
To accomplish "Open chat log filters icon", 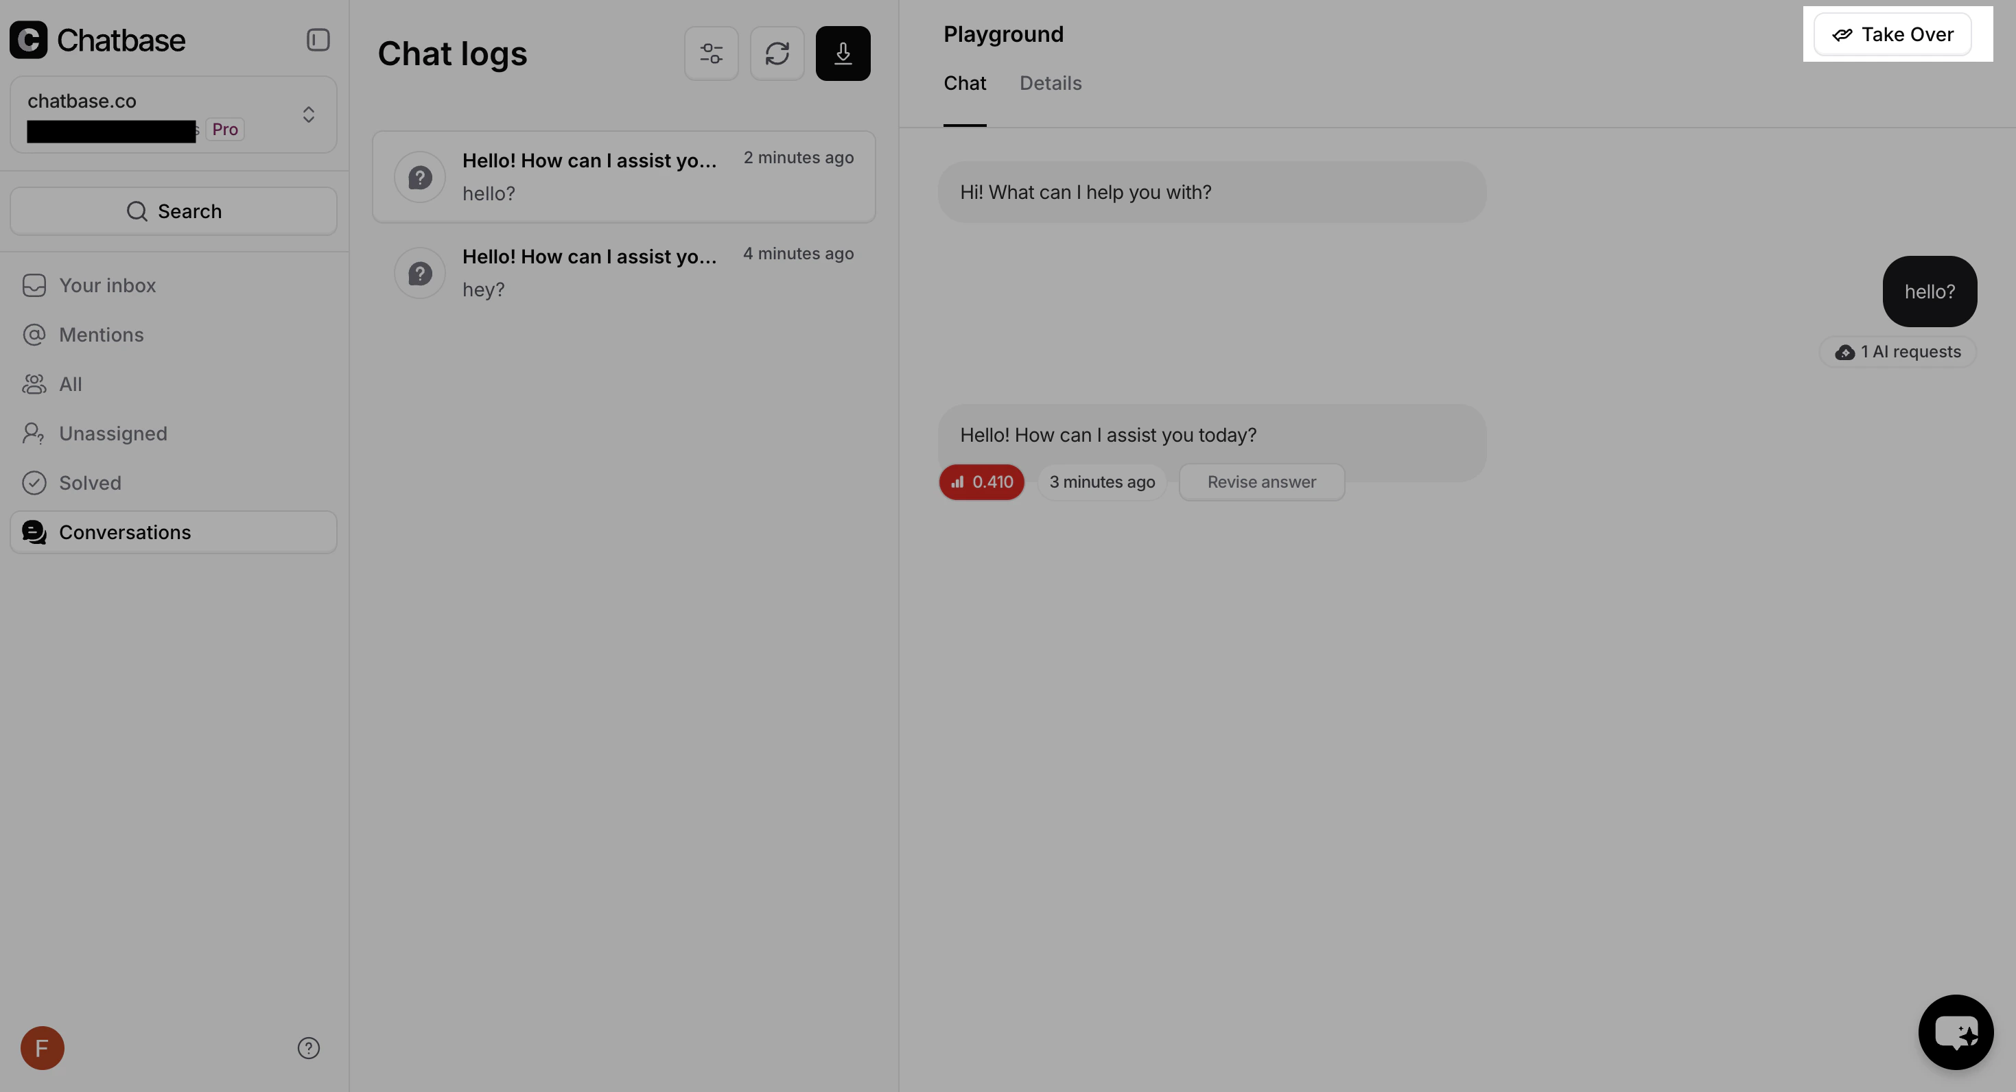I will 711,52.
